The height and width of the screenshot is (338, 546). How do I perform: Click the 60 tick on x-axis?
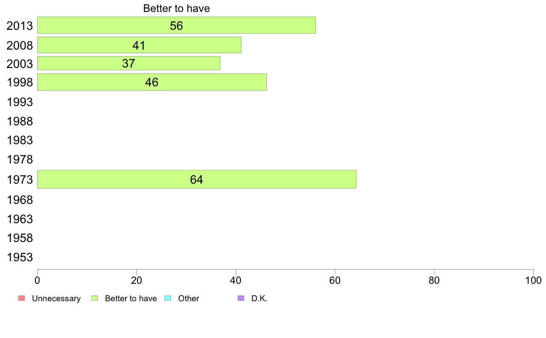point(335,280)
